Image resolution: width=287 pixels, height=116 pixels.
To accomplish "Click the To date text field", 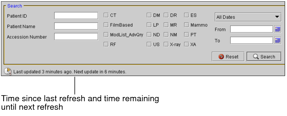I will (x=251, y=41).
